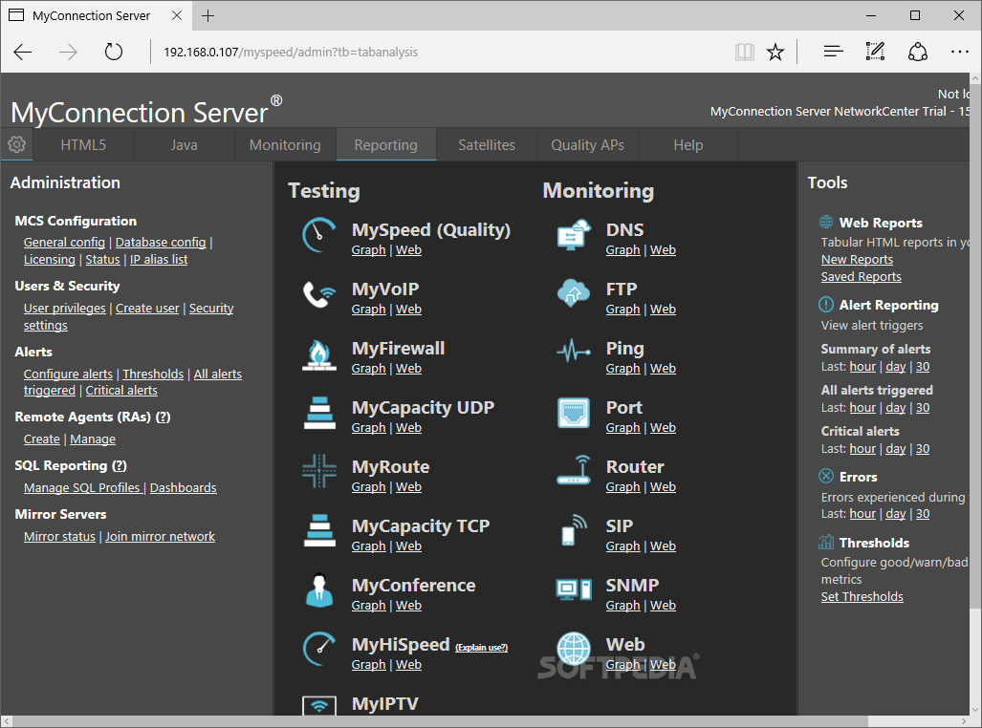Screen dimensions: 982x728
Task: Open the browser Hub icon
Action: tap(833, 52)
